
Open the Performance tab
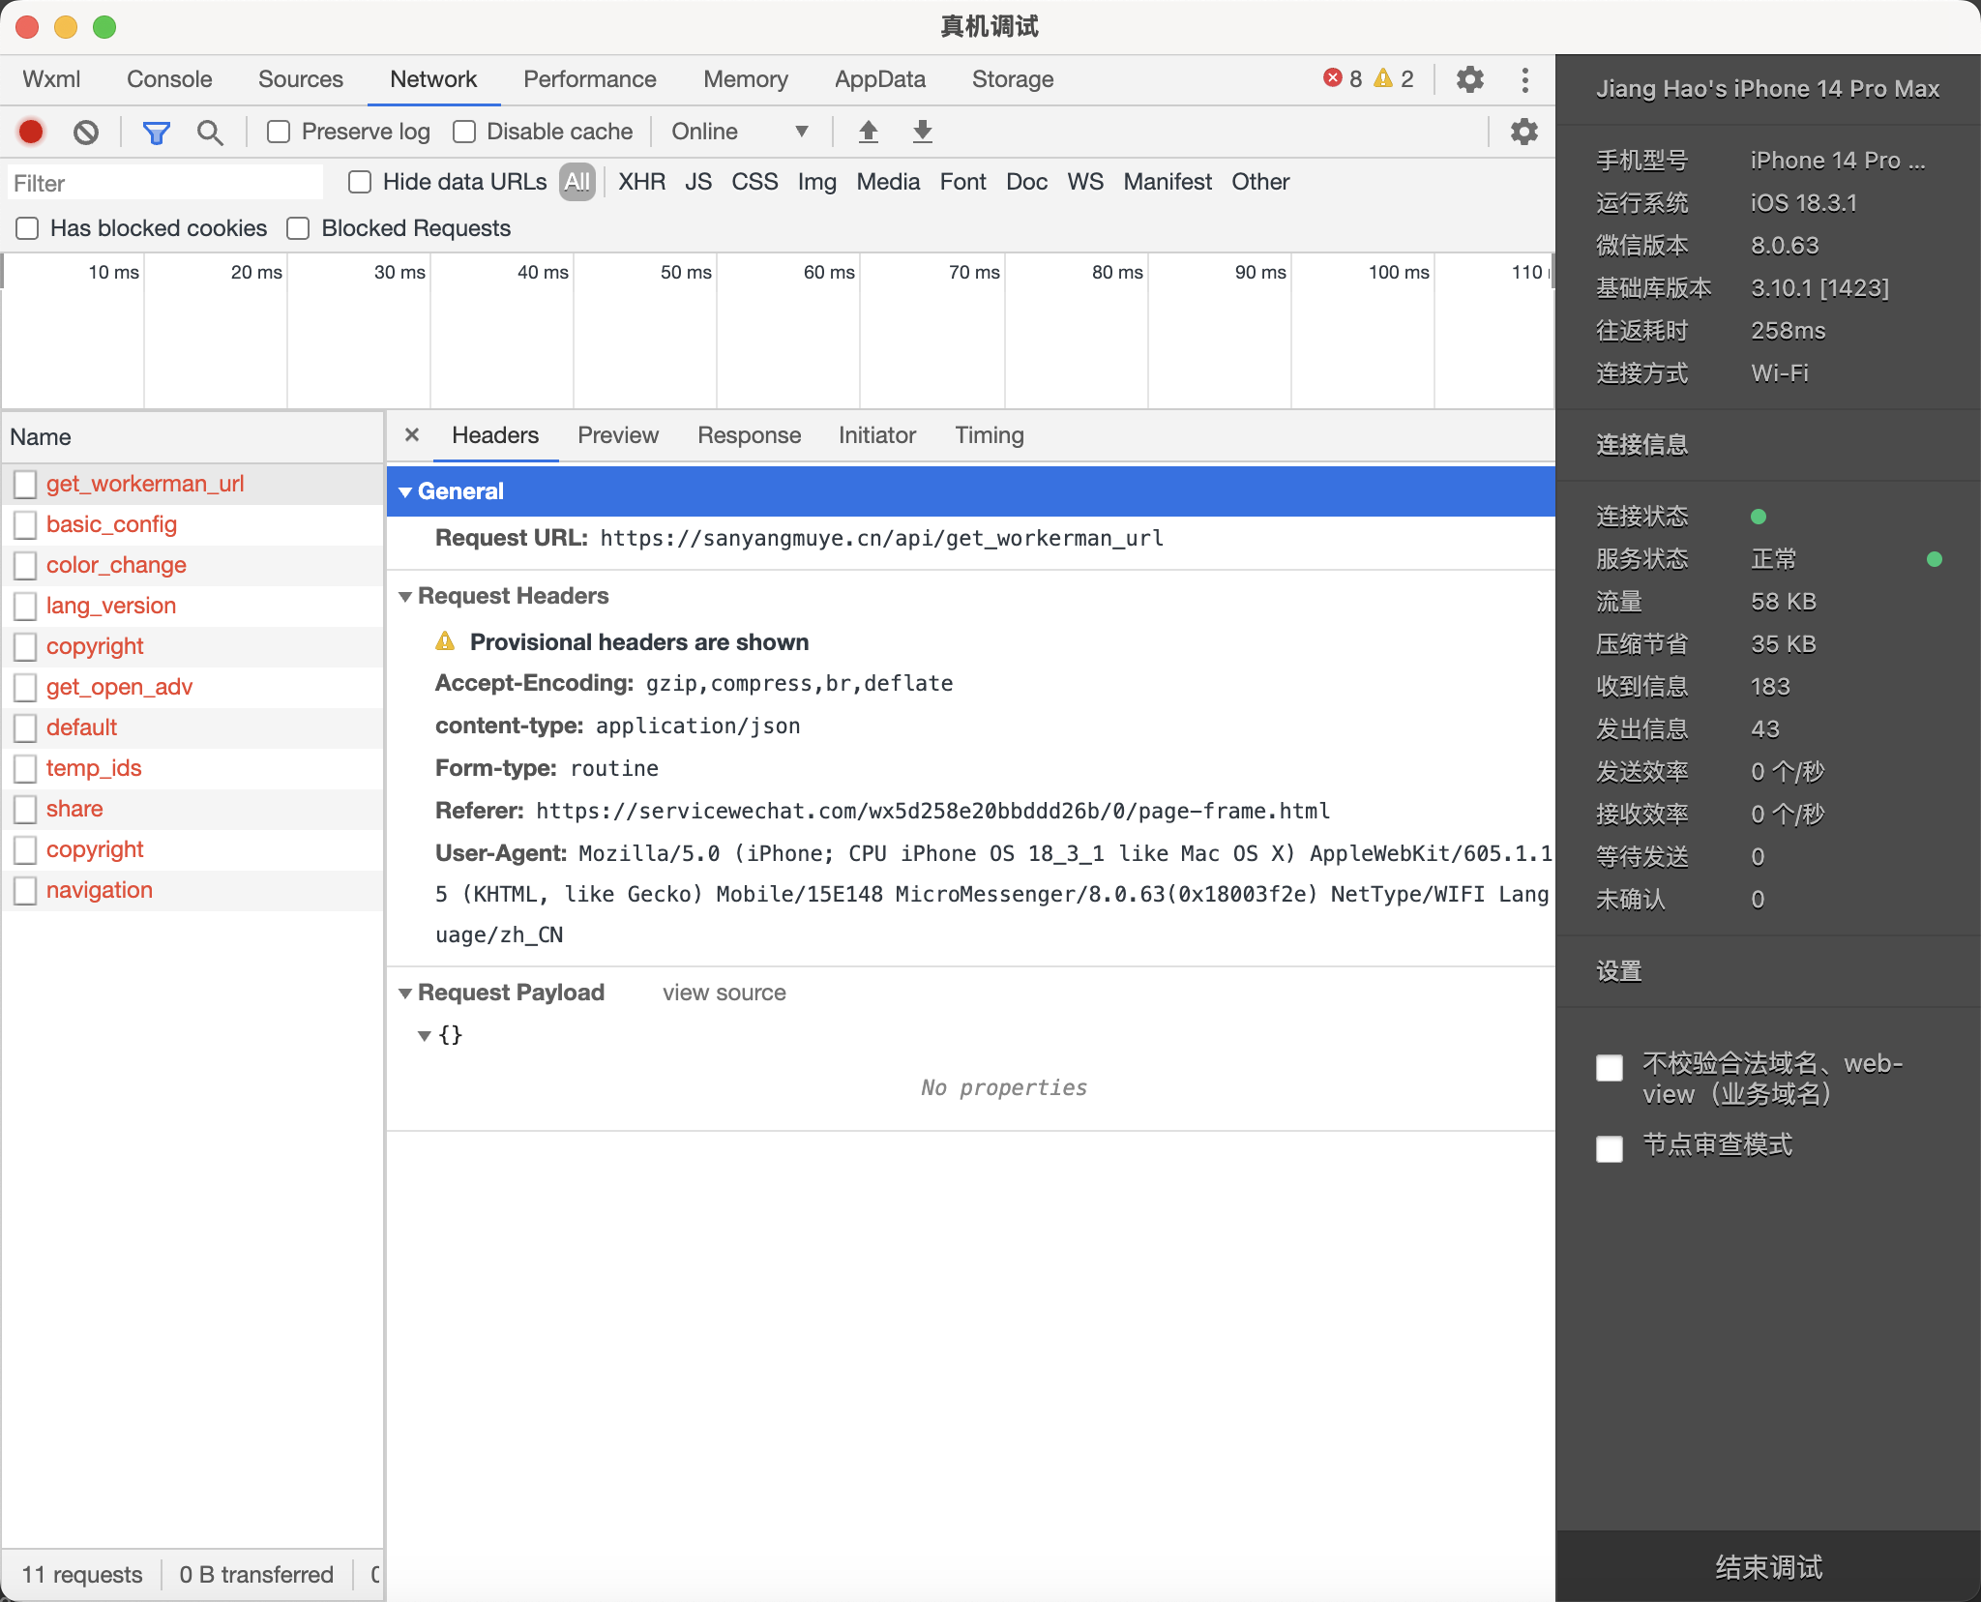[x=590, y=79]
